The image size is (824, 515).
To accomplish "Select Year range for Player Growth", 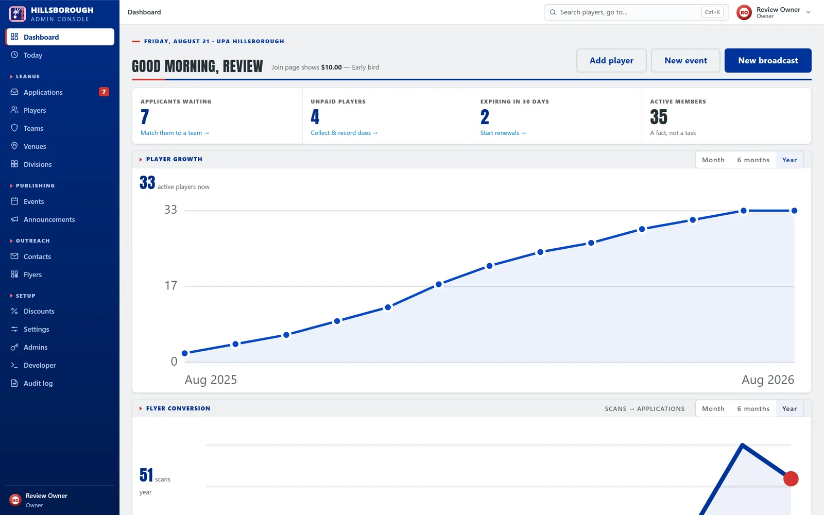I will tap(789, 160).
